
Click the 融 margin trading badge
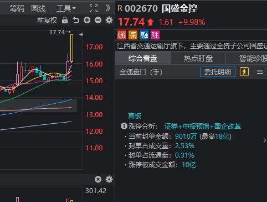[x=144, y=35]
